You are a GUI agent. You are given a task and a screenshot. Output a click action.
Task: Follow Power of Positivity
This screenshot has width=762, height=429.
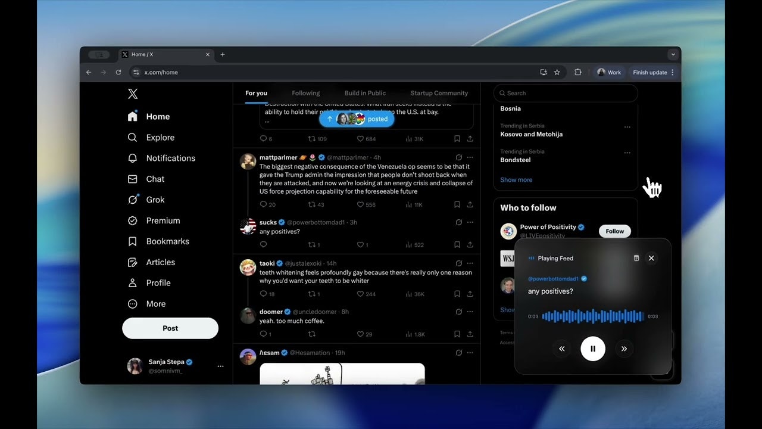615,231
